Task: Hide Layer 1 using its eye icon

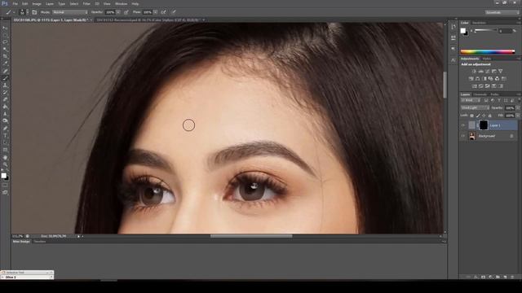Action: [462, 125]
